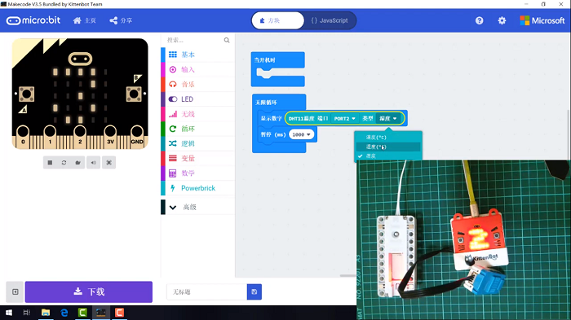This screenshot has width=571, height=320.
Task: Expand the Advanced (高级) categories
Action: (197, 207)
